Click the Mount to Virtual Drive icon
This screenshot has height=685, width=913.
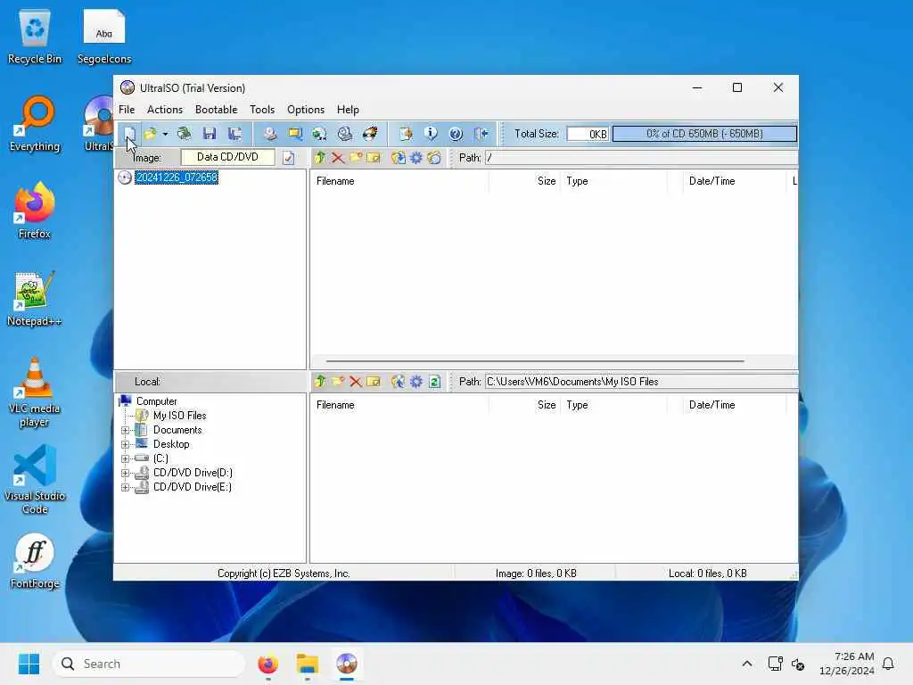(x=345, y=134)
